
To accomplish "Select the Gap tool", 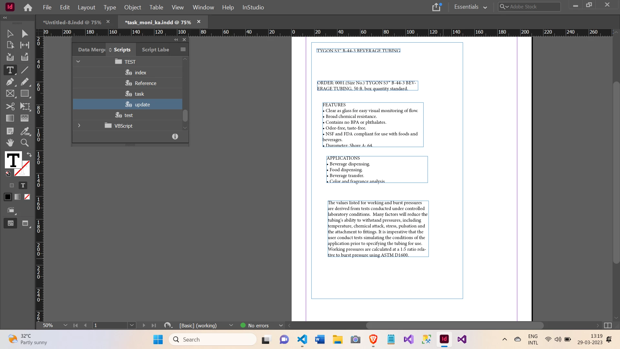I will click(25, 45).
